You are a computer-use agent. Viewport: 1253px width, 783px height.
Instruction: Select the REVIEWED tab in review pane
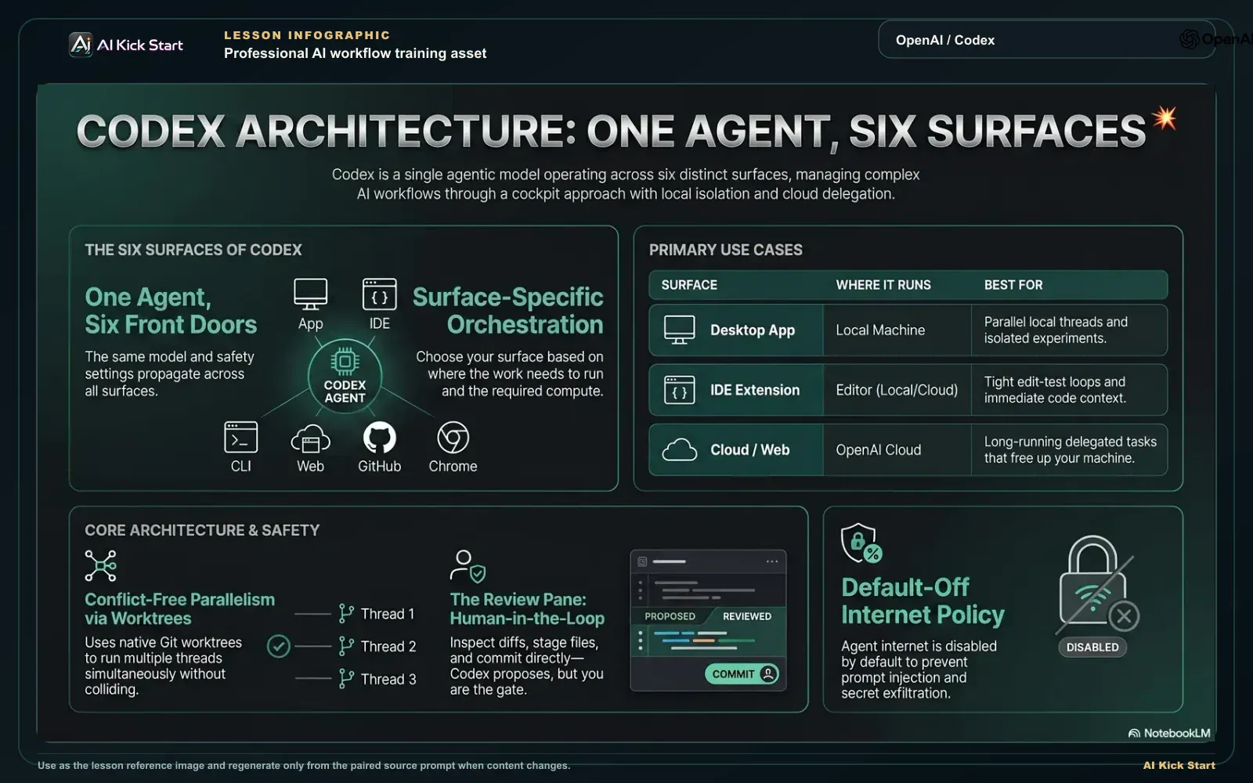point(747,616)
